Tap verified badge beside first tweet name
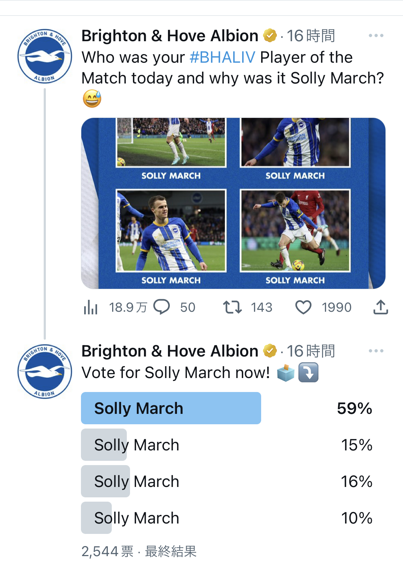Viewport: 403px width, 564px height. (270, 36)
